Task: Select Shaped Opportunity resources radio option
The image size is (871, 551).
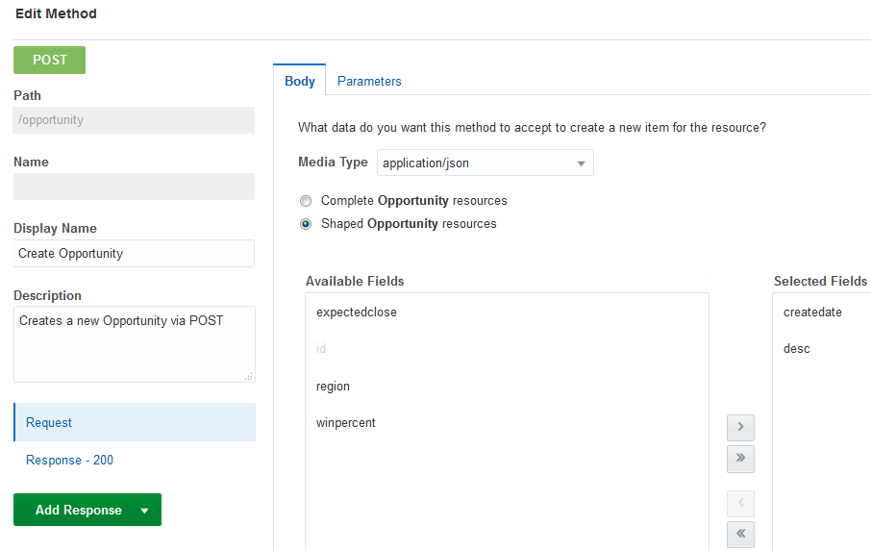Action: click(x=306, y=224)
